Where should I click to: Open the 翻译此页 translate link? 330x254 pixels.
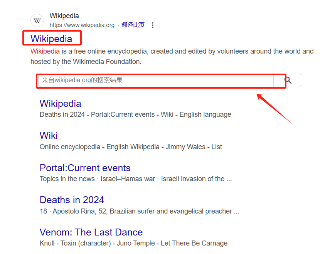coord(133,25)
